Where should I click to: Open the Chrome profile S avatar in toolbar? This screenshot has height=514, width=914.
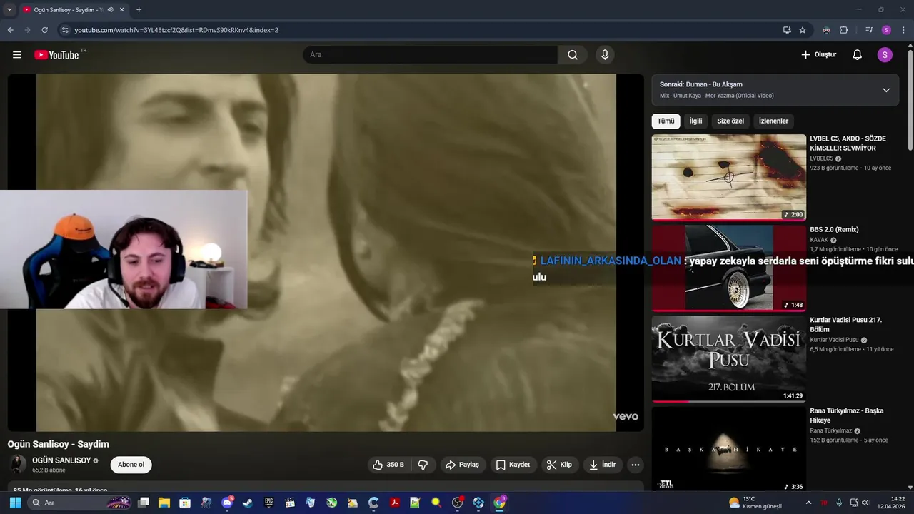coord(886,30)
